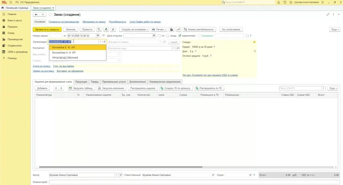Choose Боголюбова А. И. ИП from list
Viewport: 343px width, 185px height.
(78, 52)
